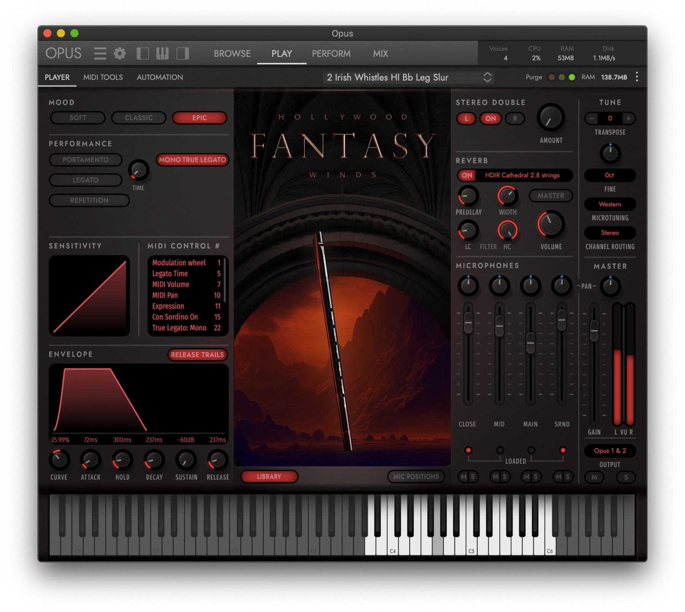
Task: Switch to the Play tab
Action: (282, 54)
